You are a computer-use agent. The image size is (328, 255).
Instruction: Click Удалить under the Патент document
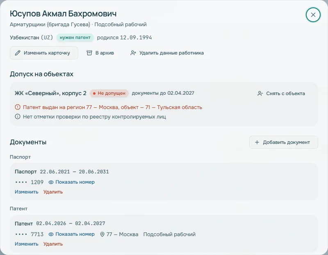tap(53, 244)
